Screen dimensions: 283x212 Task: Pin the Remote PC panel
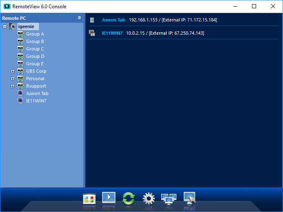click(x=79, y=18)
